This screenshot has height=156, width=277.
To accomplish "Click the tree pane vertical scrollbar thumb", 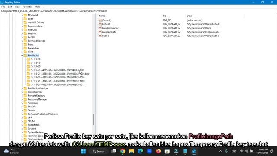I will (93, 120).
